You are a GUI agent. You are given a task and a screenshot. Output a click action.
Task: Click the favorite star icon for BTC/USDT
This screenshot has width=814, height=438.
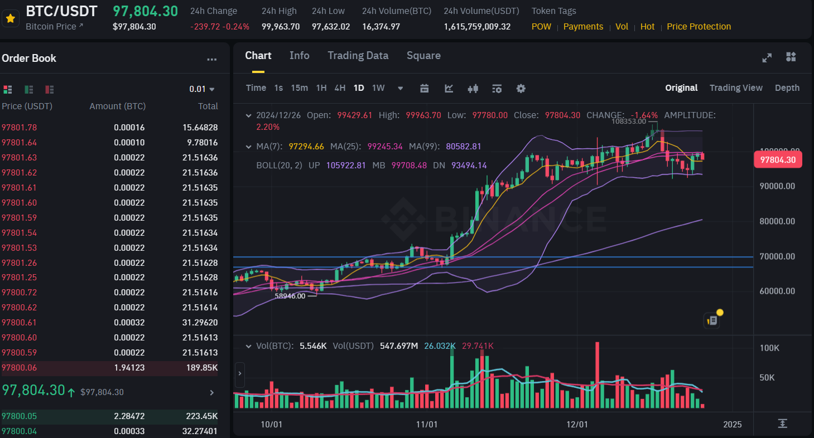(x=10, y=18)
